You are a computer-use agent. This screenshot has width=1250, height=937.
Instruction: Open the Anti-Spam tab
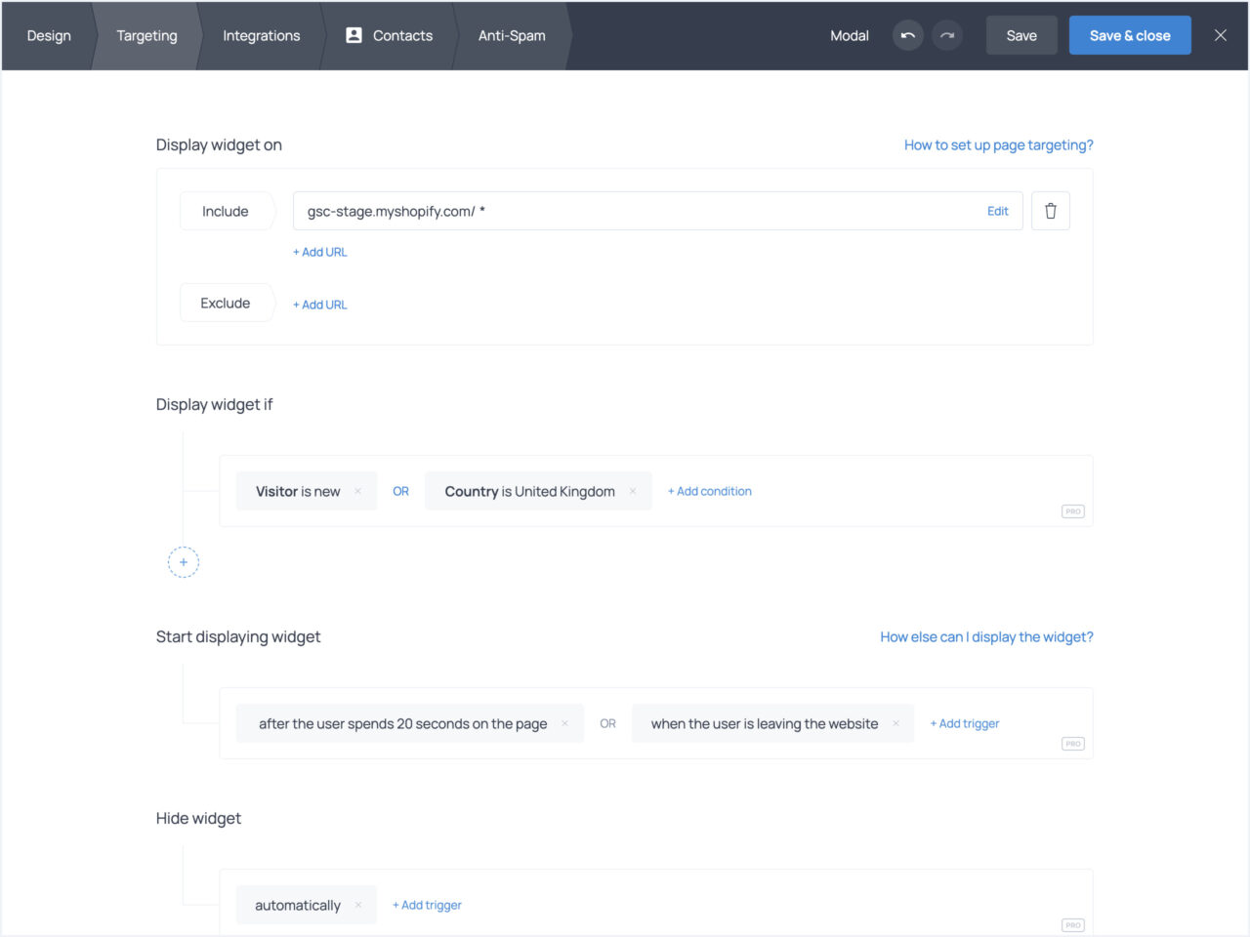pyautogui.click(x=512, y=36)
